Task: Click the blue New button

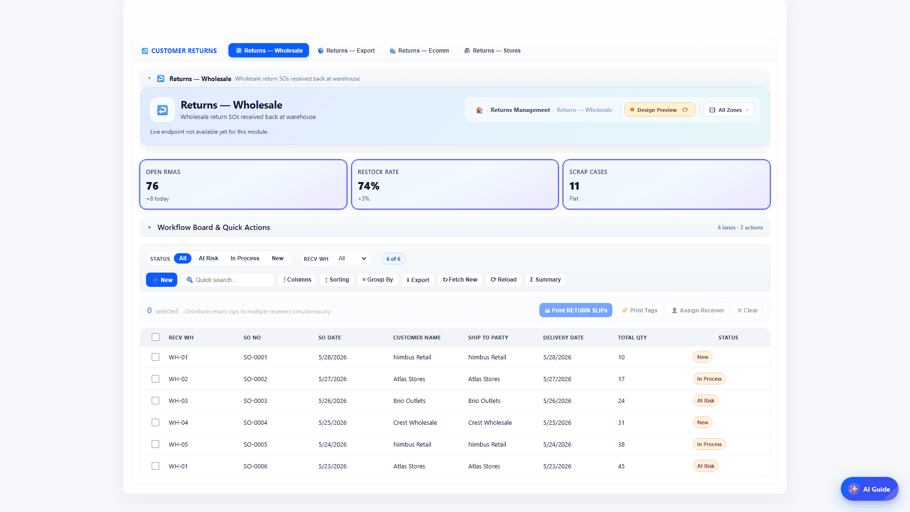Action: tap(162, 280)
